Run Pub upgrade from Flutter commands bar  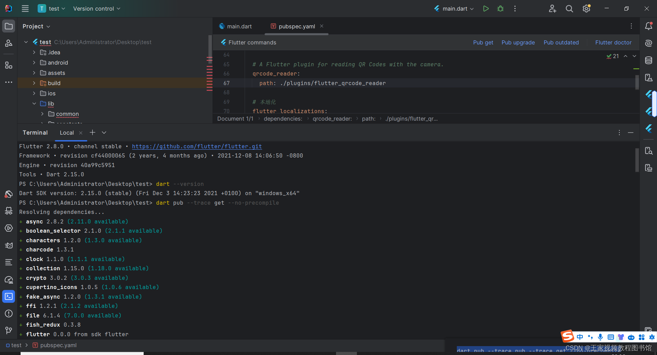click(518, 42)
